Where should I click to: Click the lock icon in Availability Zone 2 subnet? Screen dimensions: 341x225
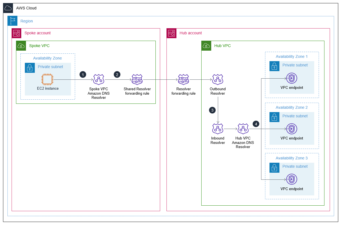(x=274, y=117)
